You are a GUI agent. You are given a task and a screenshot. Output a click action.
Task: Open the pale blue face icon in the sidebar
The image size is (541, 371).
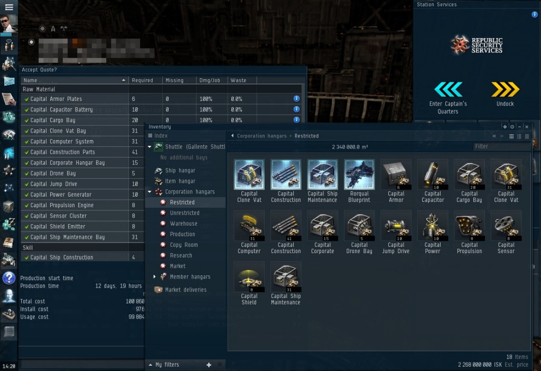click(x=8, y=296)
